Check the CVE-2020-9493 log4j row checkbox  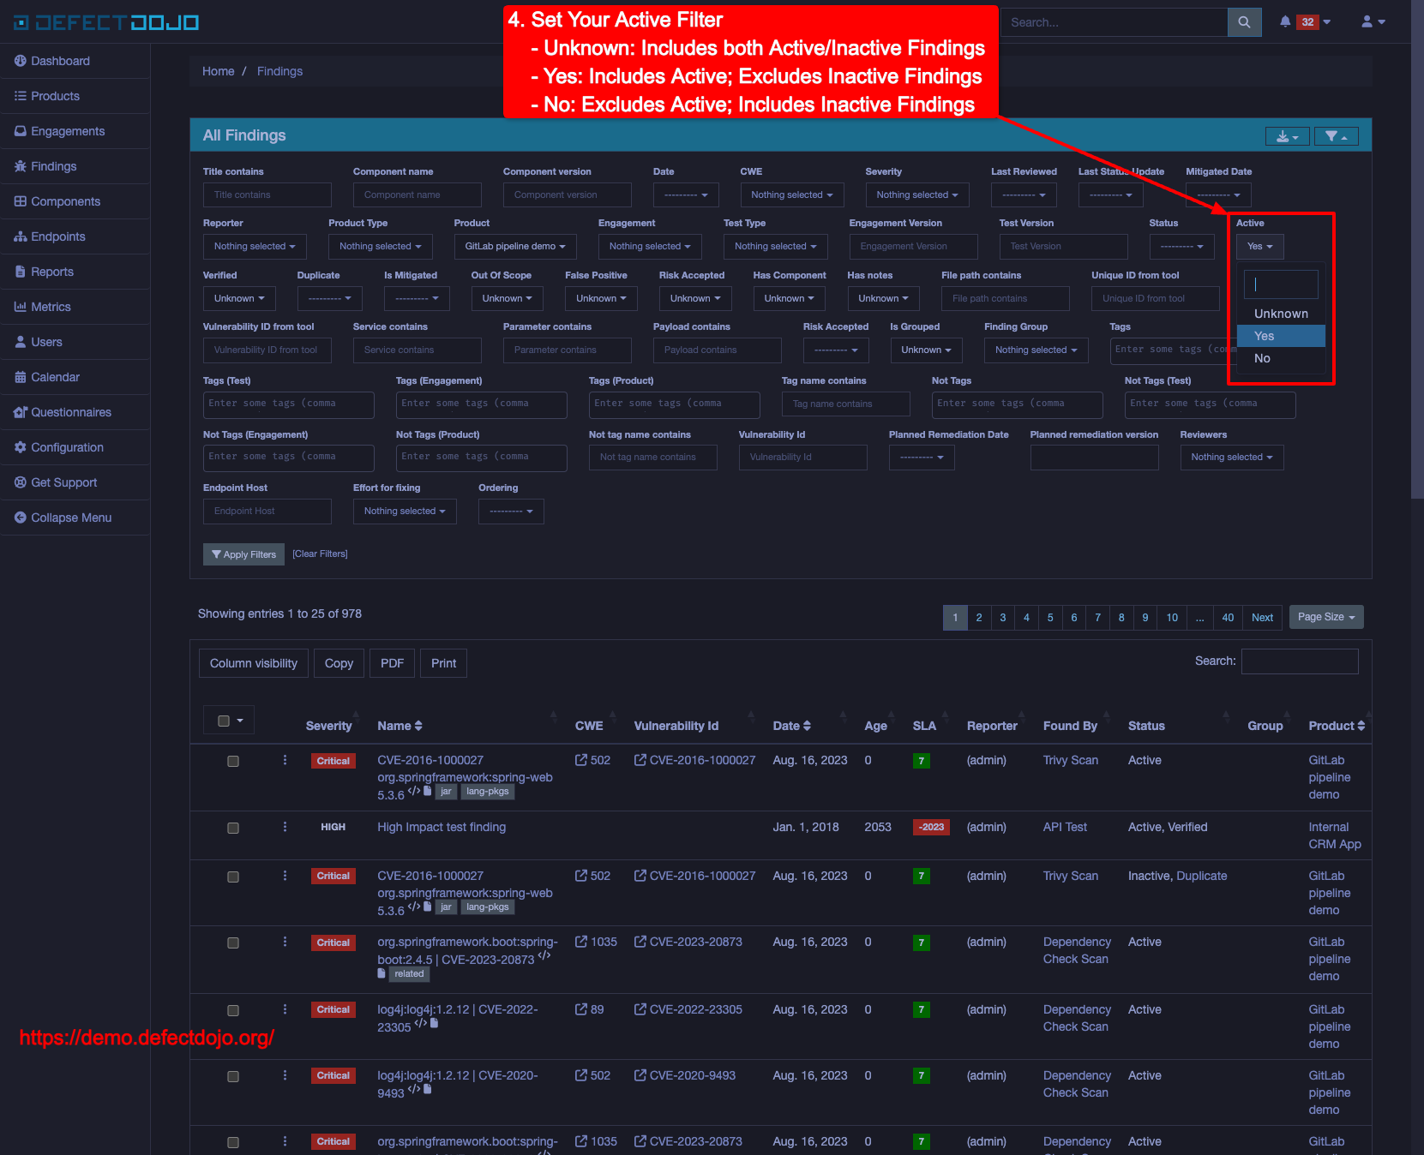pos(233,1076)
